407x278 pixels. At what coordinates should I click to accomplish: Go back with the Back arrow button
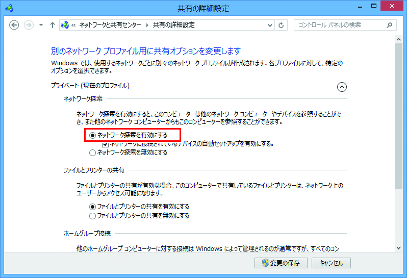pyautogui.click(x=14, y=25)
